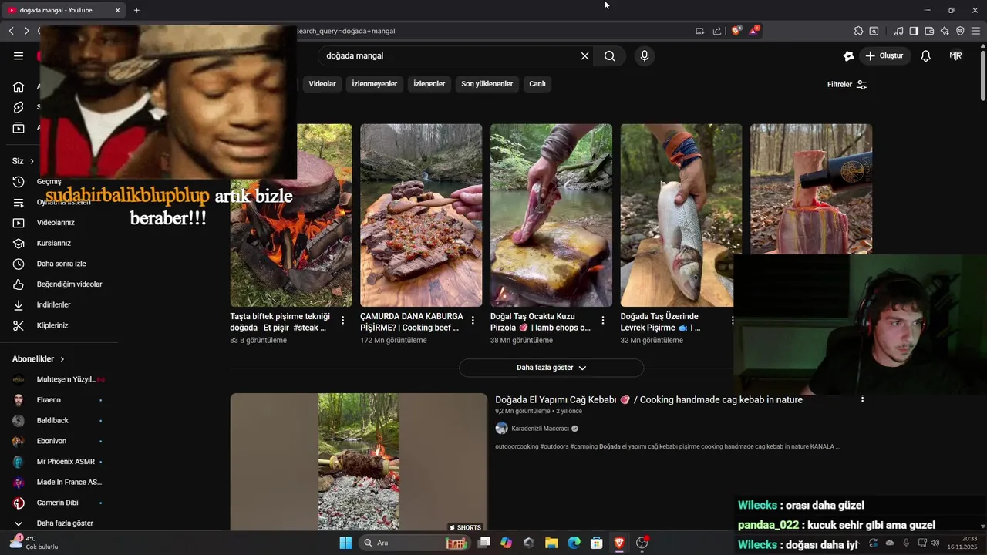987x555 pixels.
Task: Open the clock and date in tray
Action: [962, 543]
